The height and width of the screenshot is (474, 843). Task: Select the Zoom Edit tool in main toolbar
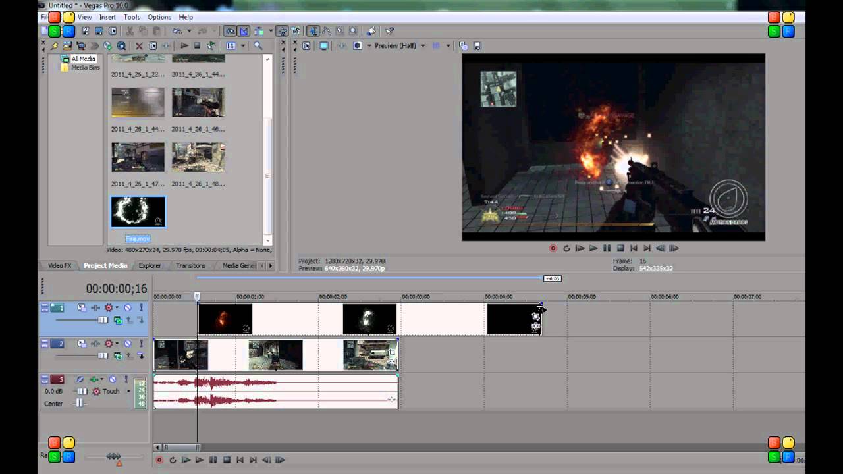(353, 31)
